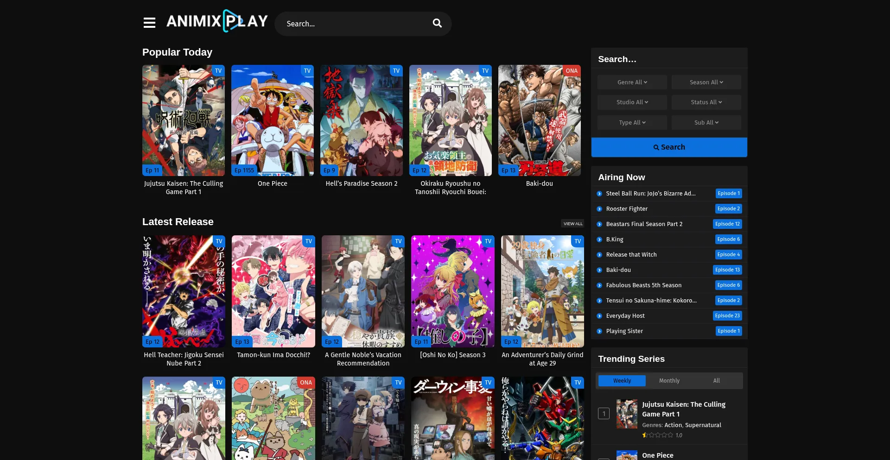This screenshot has height=460, width=890.
Task: Open the Gentle Noble's Vacation Recommendation poster
Action: click(363, 291)
